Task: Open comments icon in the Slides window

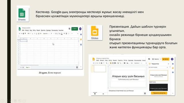Action: (x=149, y=59)
